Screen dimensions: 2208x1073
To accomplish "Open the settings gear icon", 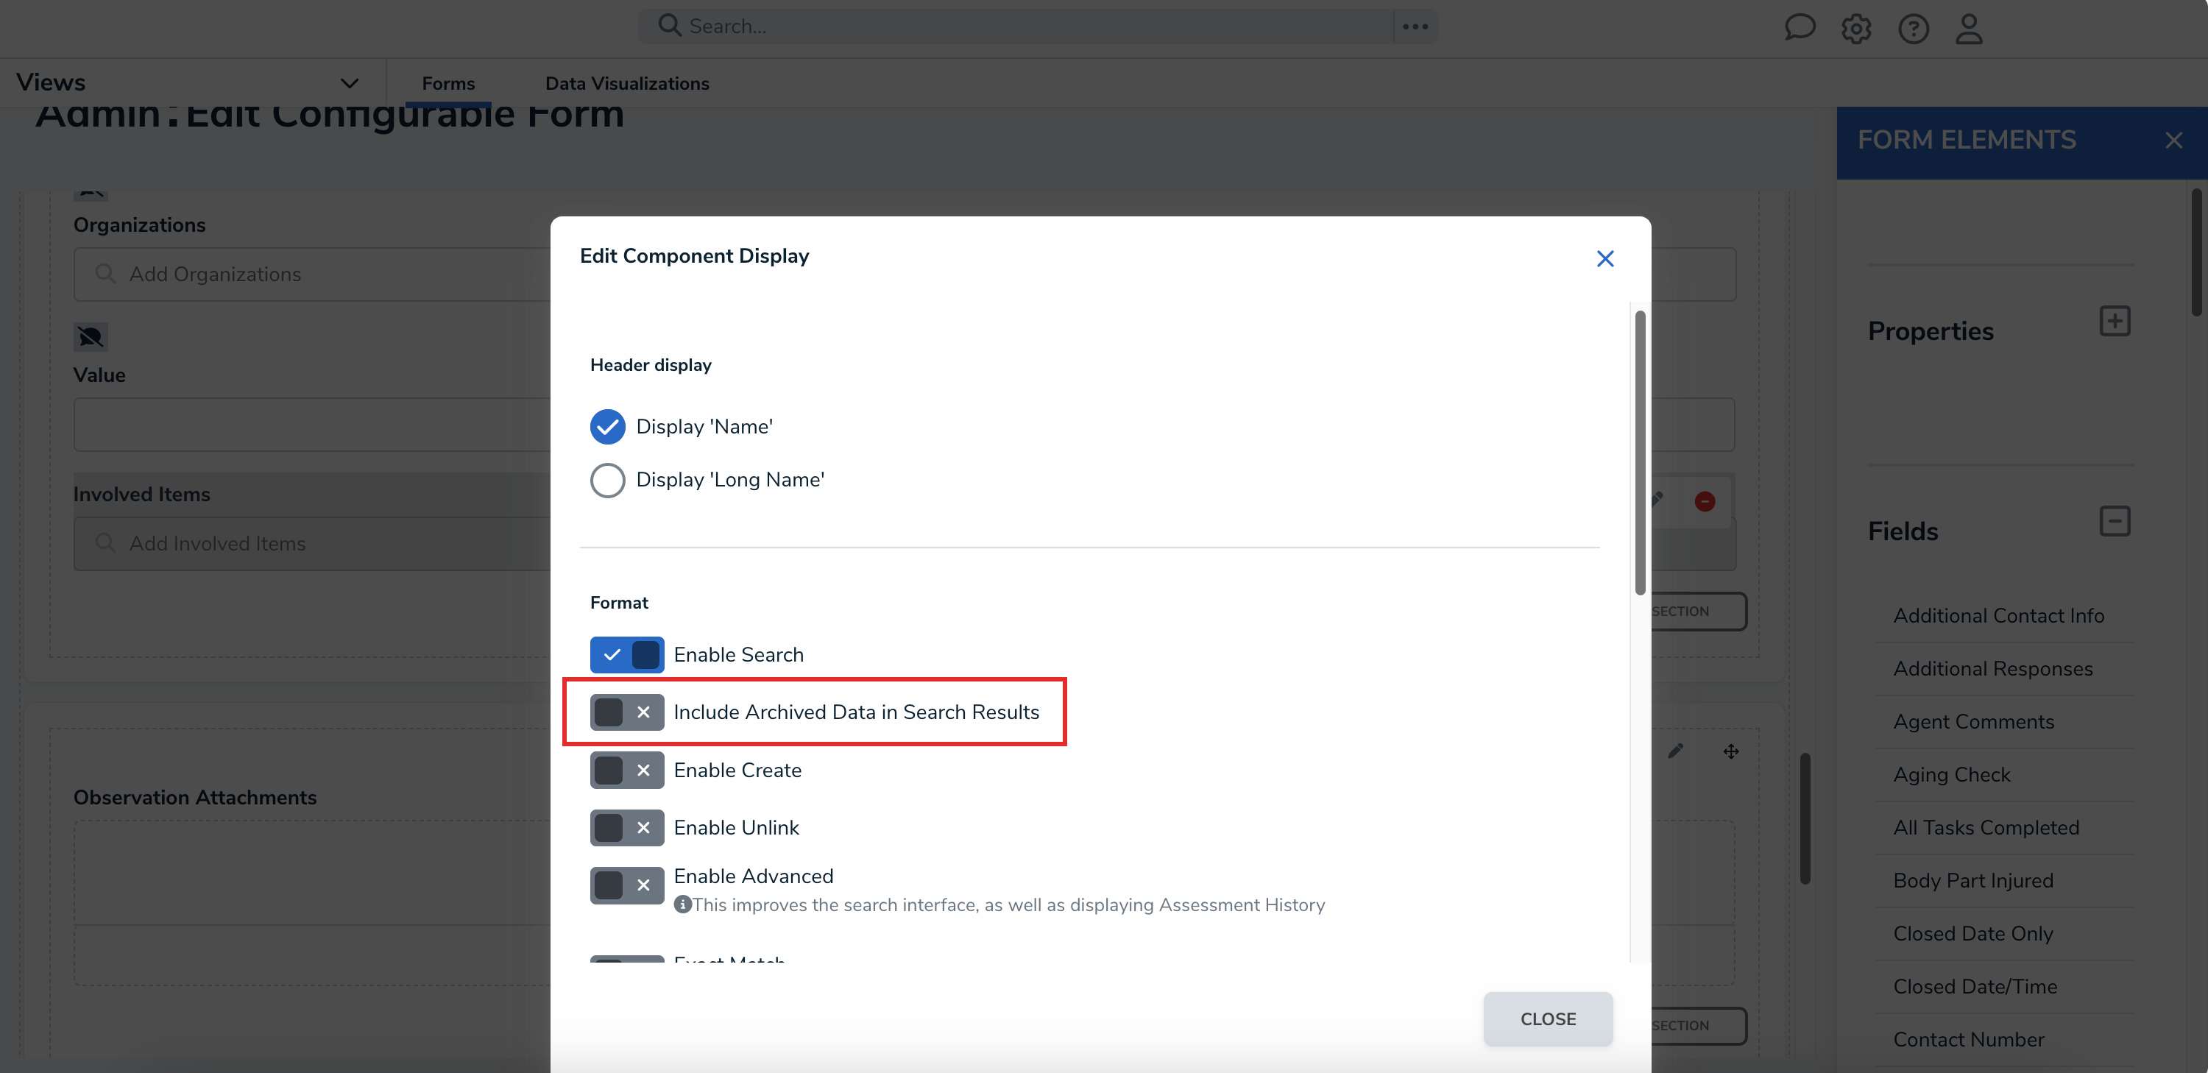I will tap(1857, 28).
